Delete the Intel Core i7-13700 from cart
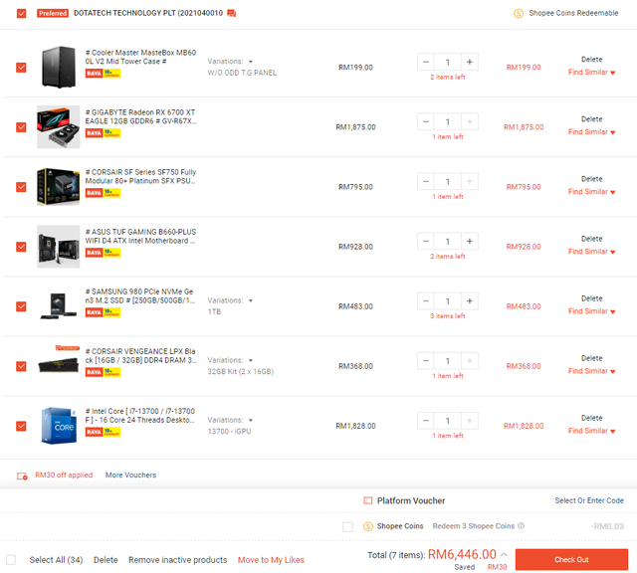This screenshot has height=573, width=637. pos(591,418)
